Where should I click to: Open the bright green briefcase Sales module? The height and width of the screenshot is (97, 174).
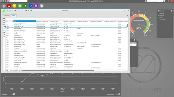point(20,6)
